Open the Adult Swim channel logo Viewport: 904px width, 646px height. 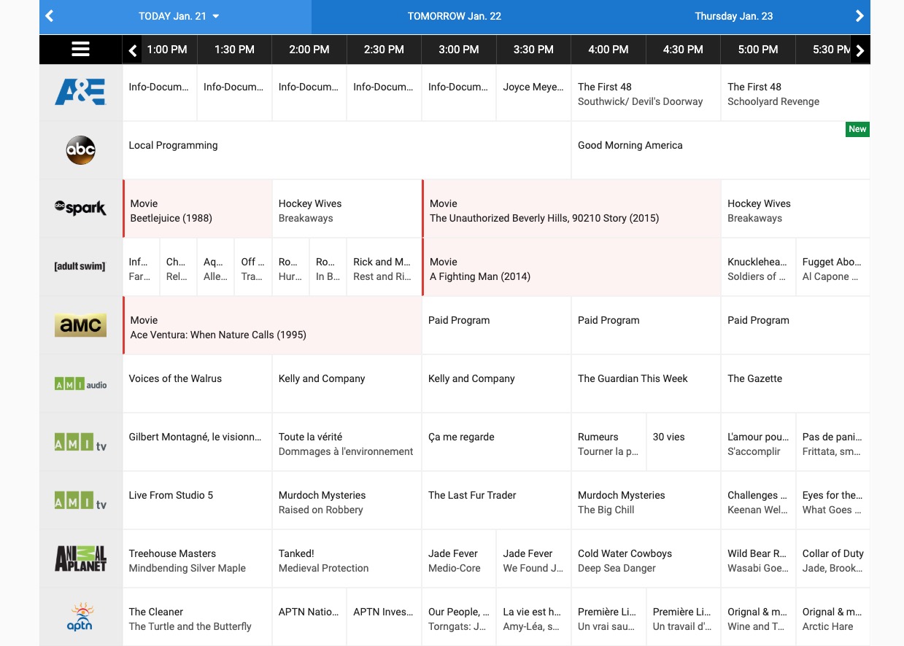(80, 267)
